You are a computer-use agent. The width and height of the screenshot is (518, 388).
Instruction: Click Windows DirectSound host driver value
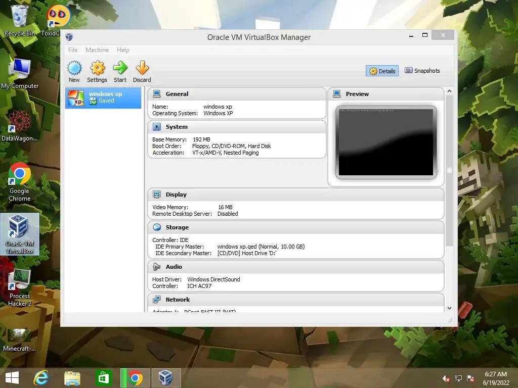coord(214,279)
